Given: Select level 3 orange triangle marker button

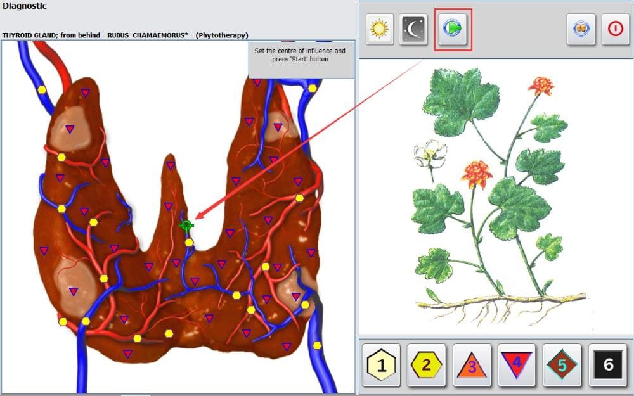Looking at the screenshot, I should point(472,365).
